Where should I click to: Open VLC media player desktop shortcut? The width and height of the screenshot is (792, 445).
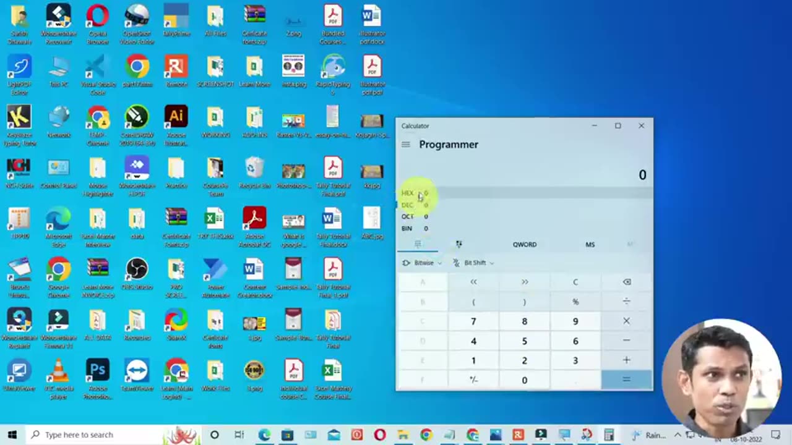click(x=59, y=379)
